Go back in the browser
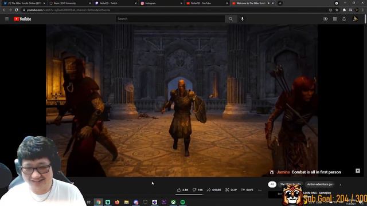Image resolution: width=367 pixels, height=206 pixels. coord(4,10)
